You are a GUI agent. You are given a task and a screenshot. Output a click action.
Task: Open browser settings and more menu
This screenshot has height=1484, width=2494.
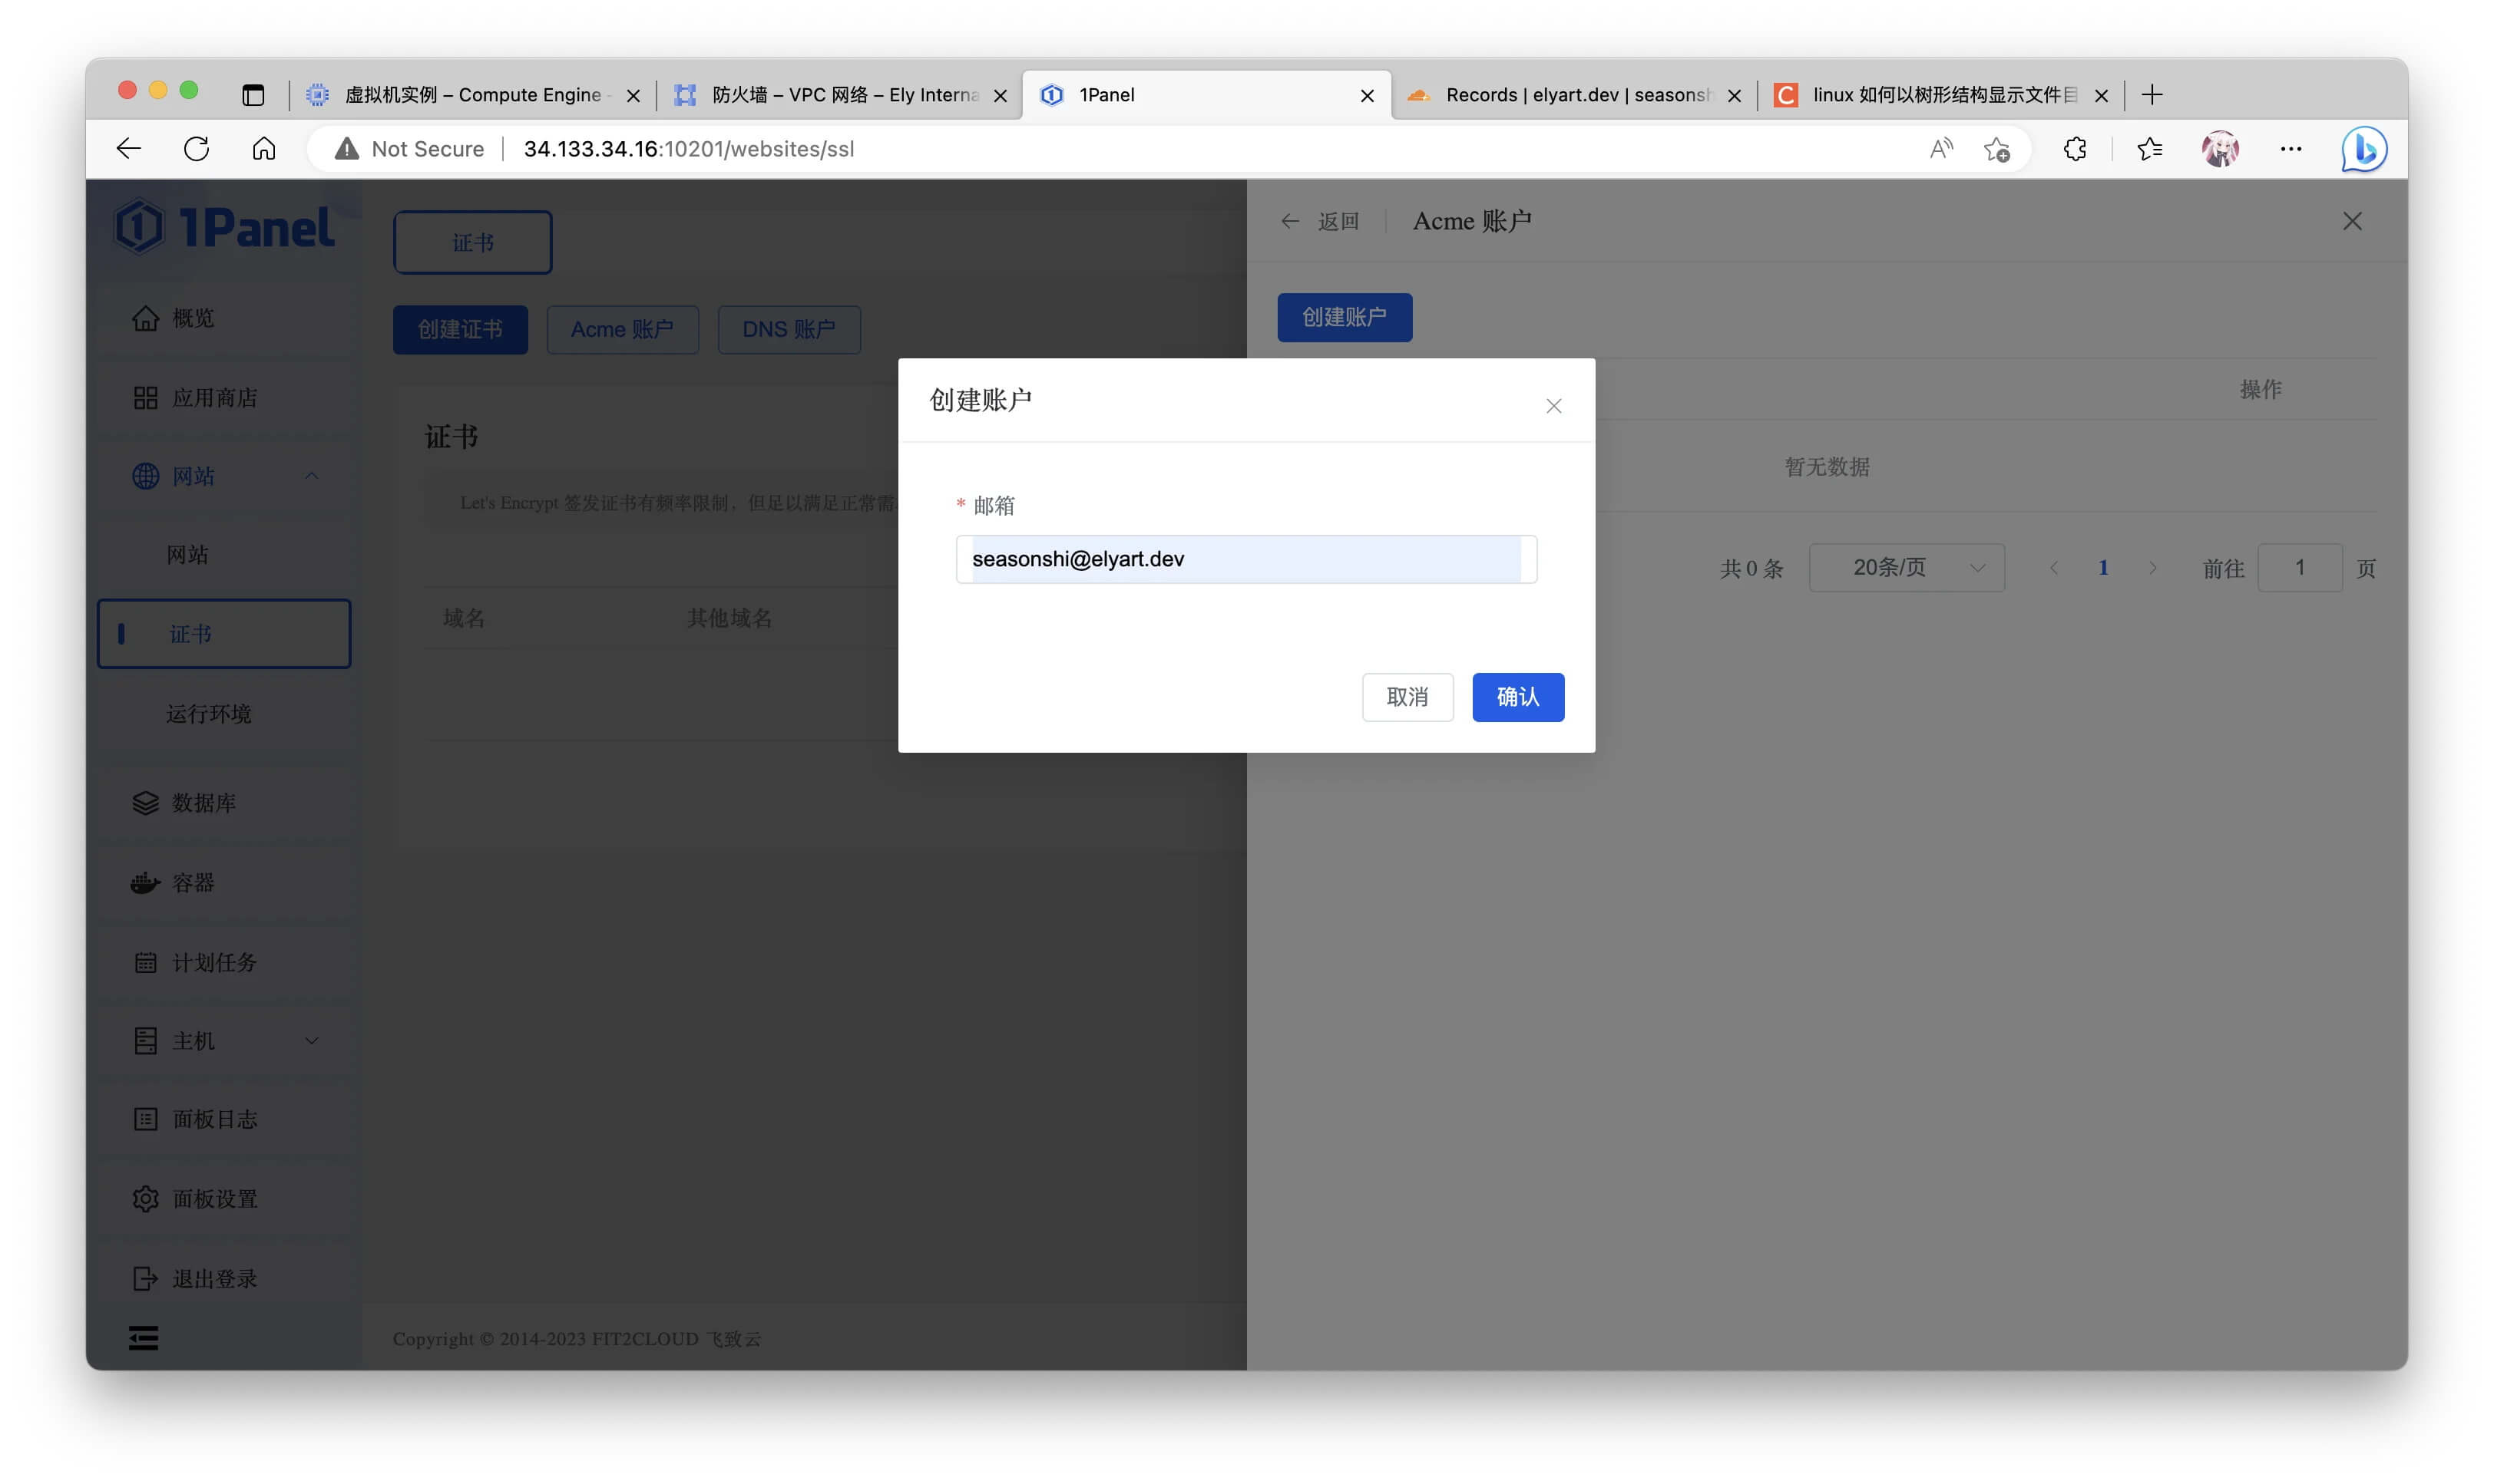point(2290,149)
